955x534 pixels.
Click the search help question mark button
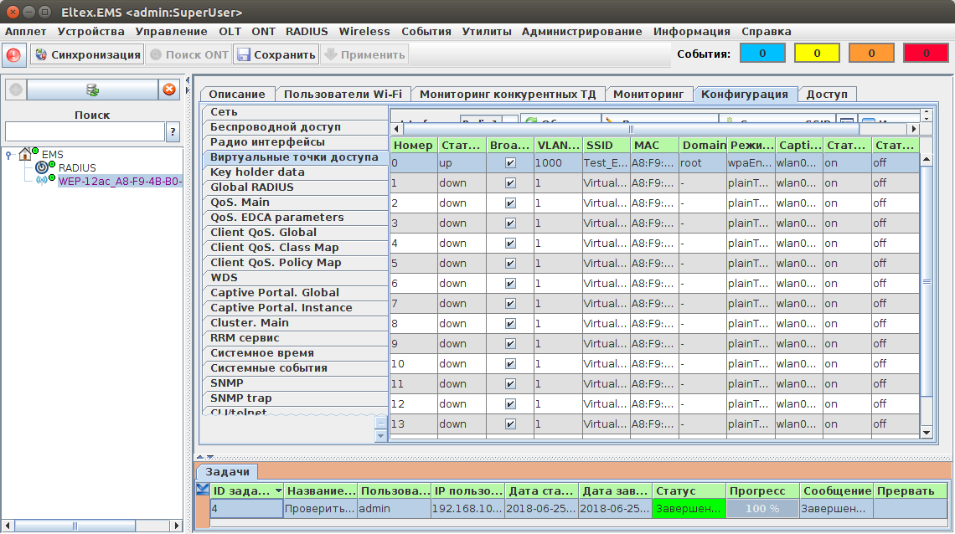[x=173, y=132]
